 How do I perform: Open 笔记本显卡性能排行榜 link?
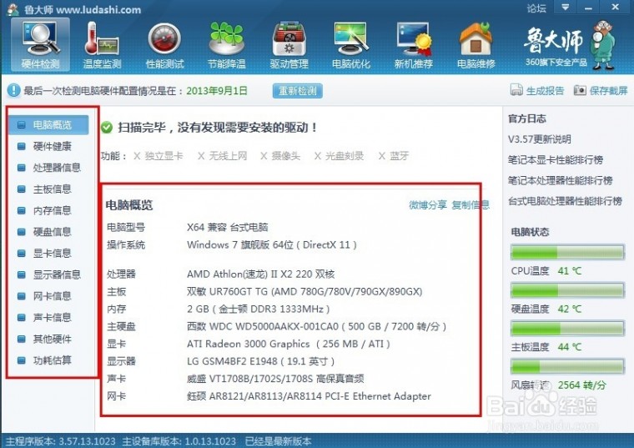[555, 160]
